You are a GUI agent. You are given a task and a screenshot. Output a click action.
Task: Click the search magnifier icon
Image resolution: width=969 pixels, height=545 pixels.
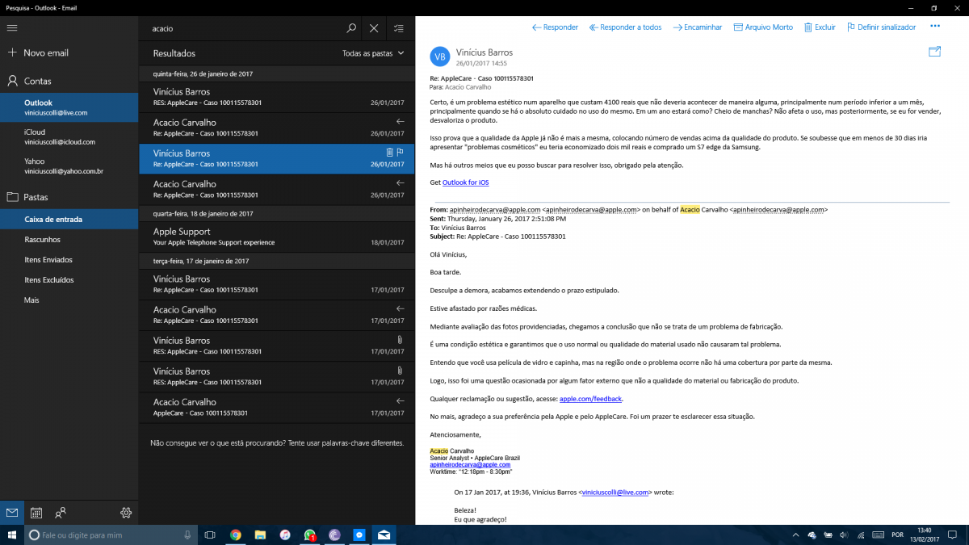(x=351, y=28)
